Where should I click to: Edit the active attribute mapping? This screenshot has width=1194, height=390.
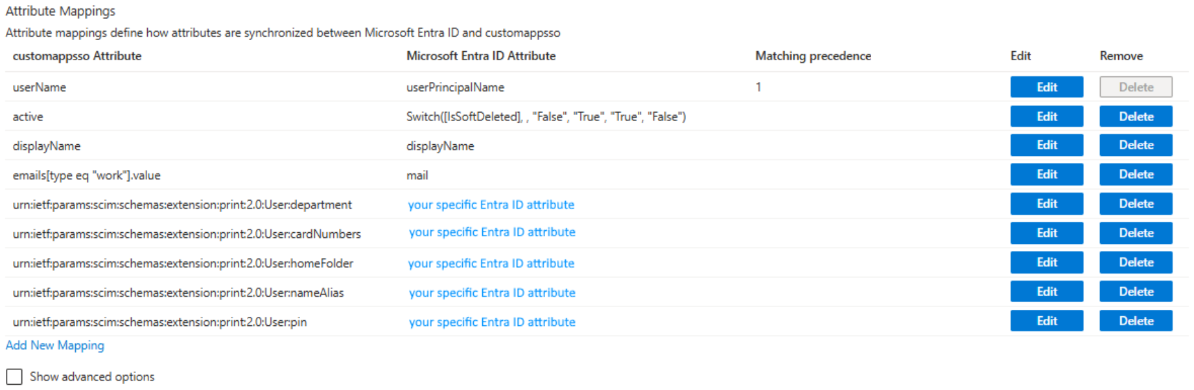click(x=1046, y=116)
